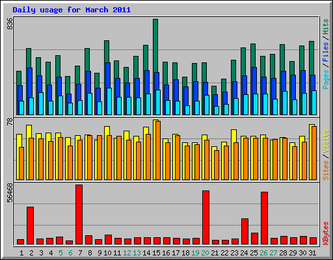
Task: Select green weekend day label 5
Action: [60, 253]
